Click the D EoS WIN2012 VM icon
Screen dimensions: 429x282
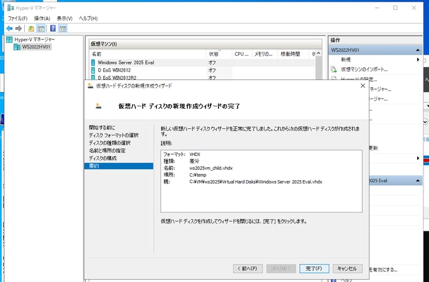click(93, 70)
